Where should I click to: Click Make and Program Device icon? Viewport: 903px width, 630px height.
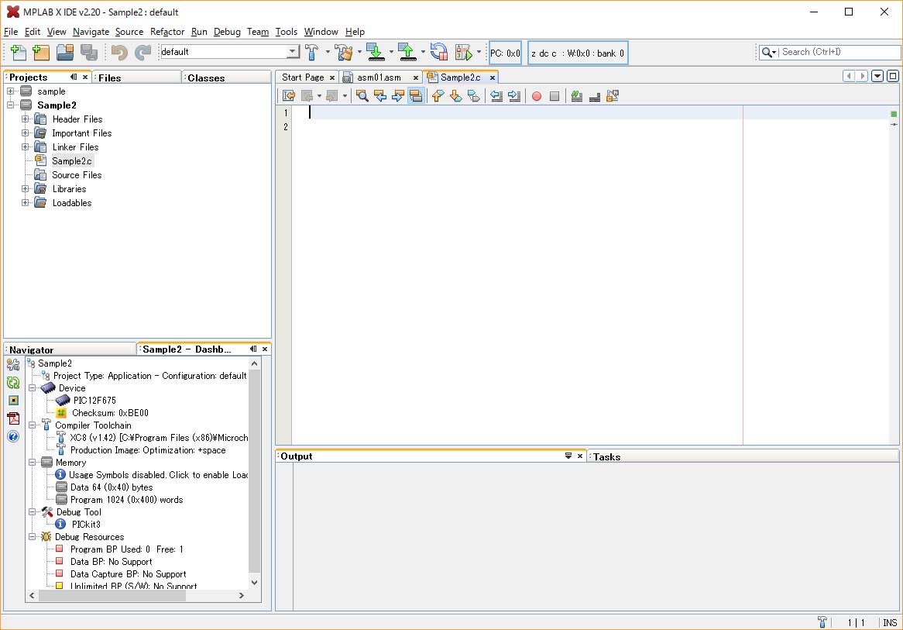tap(376, 53)
